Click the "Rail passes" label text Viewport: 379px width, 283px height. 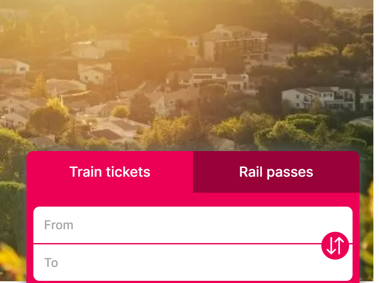point(276,172)
